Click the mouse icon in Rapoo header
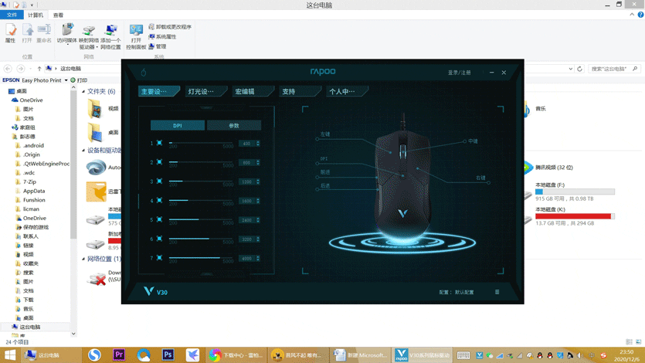The height and width of the screenshot is (363, 645). coord(144,73)
